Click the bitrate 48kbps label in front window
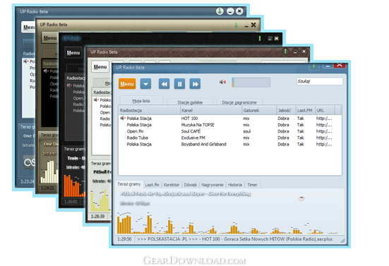 (x=135, y=203)
